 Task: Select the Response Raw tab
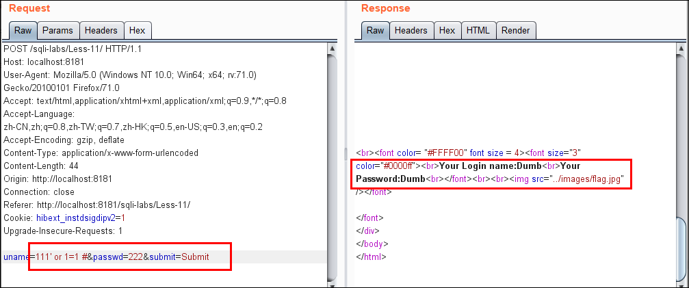375,30
